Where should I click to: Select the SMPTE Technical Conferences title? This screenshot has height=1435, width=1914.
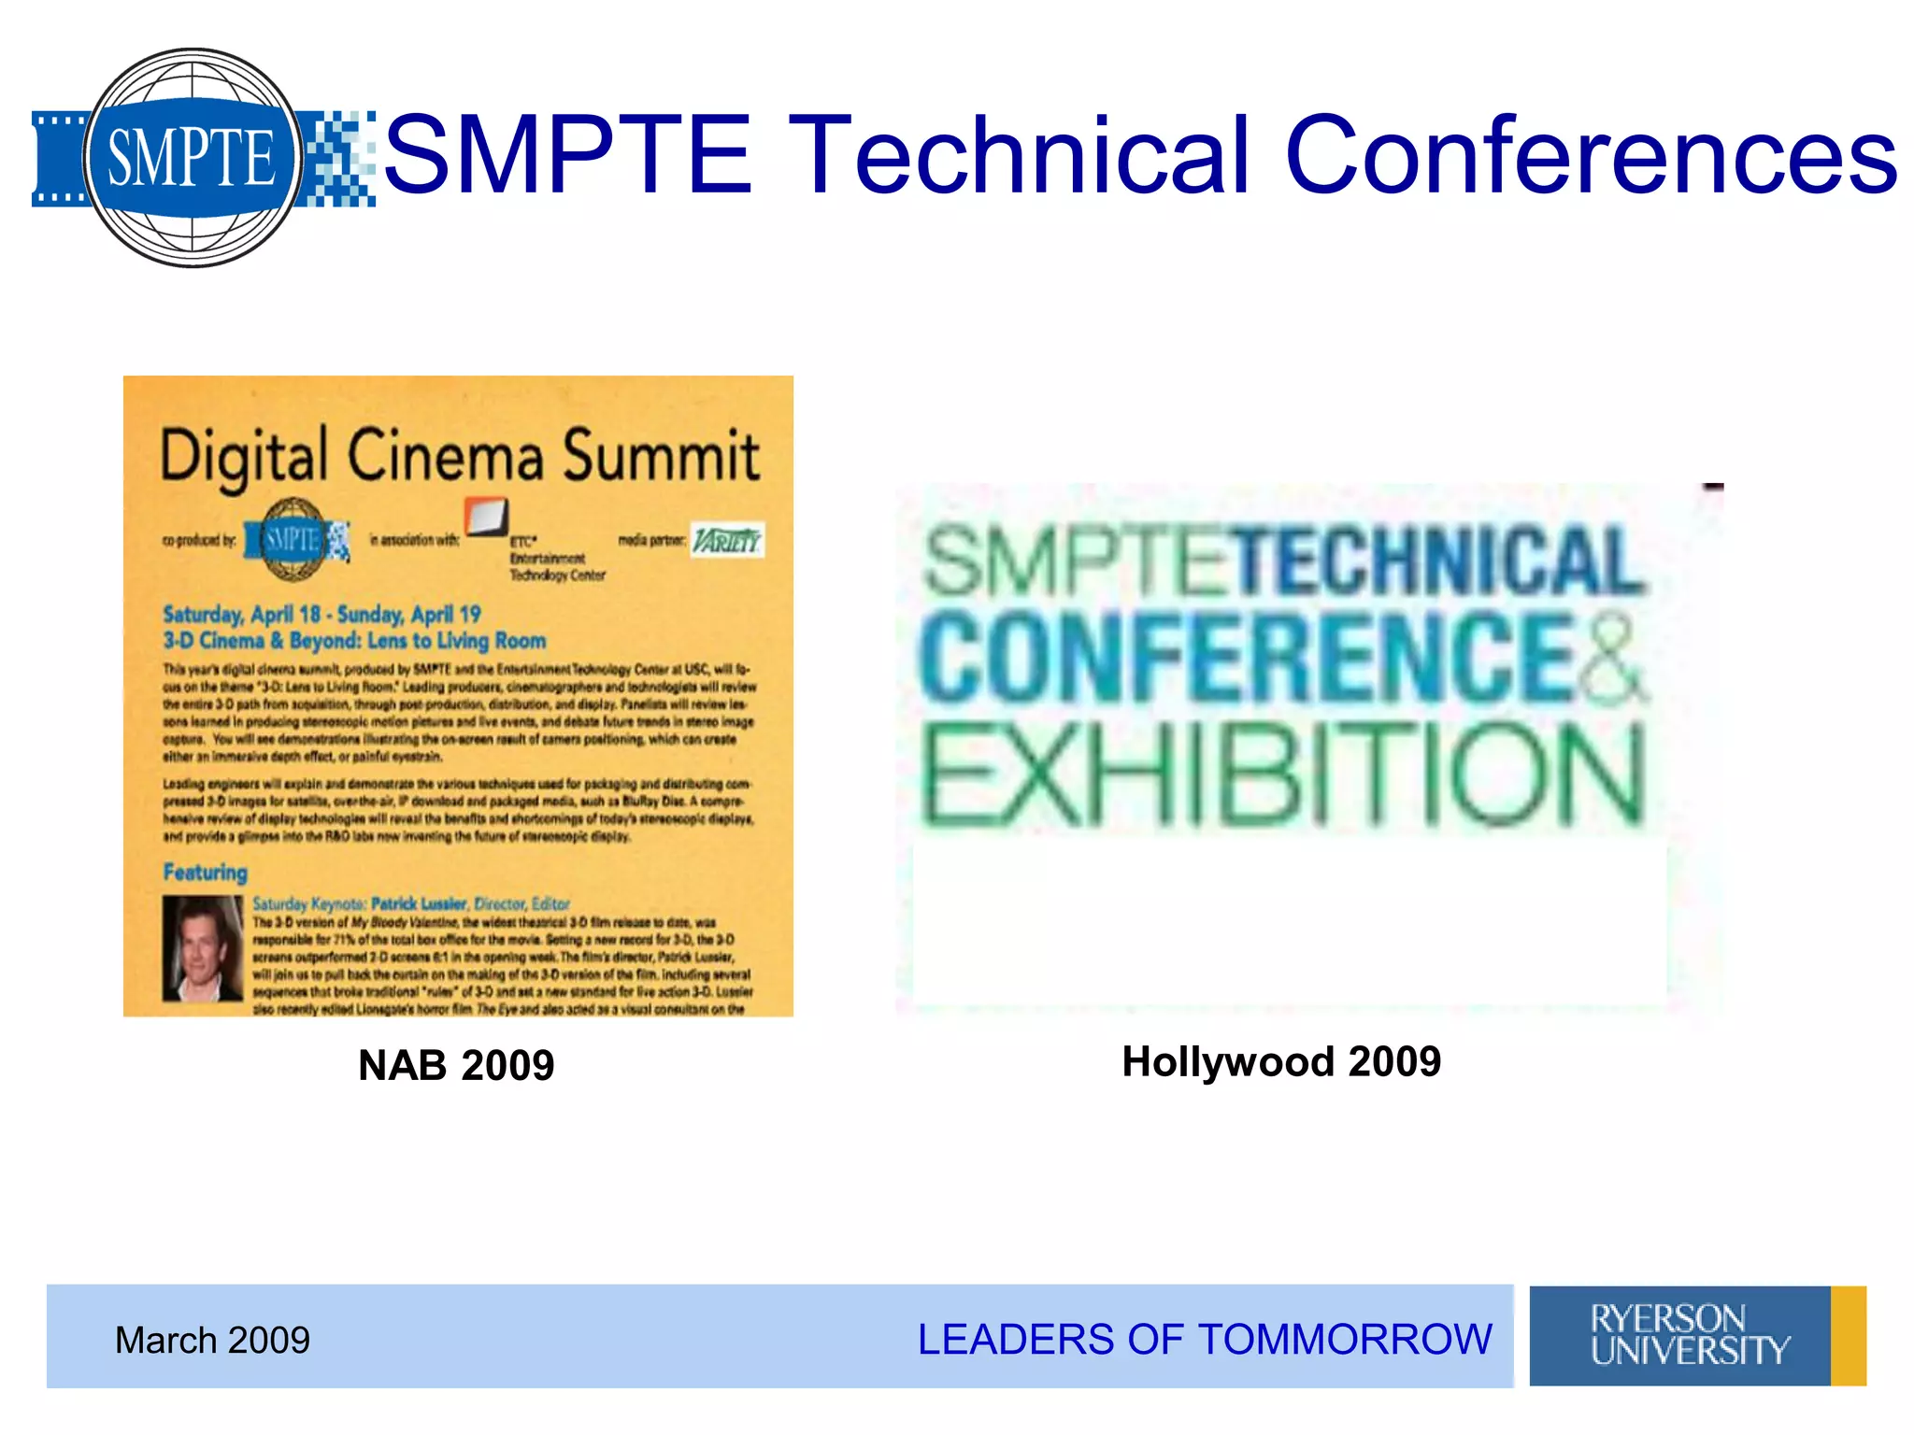coord(1140,155)
